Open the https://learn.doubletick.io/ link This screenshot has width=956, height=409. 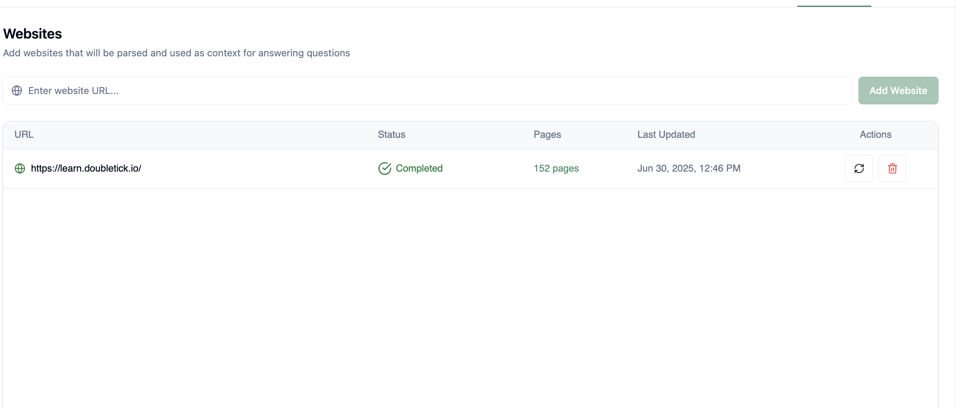(x=86, y=169)
